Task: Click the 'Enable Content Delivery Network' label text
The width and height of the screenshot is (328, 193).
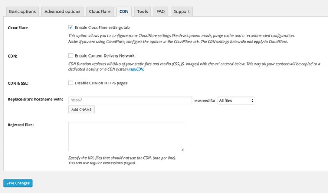Action: tap(105, 55)
